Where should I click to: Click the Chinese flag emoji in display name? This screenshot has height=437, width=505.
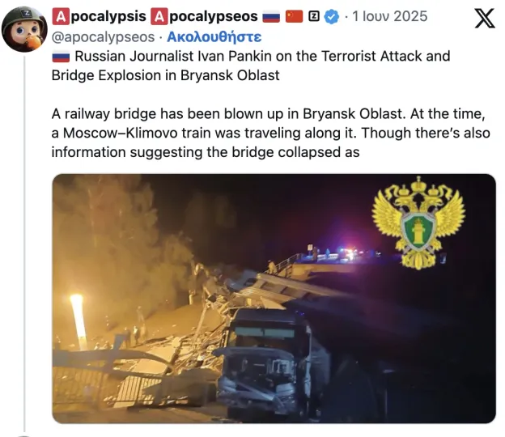click(294, 16)
